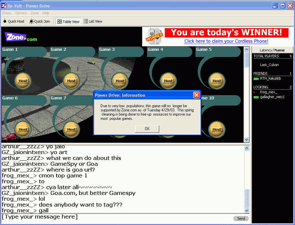Click Send chat button
The width and height of the screenshot is (295, 225).
(241, 219)
